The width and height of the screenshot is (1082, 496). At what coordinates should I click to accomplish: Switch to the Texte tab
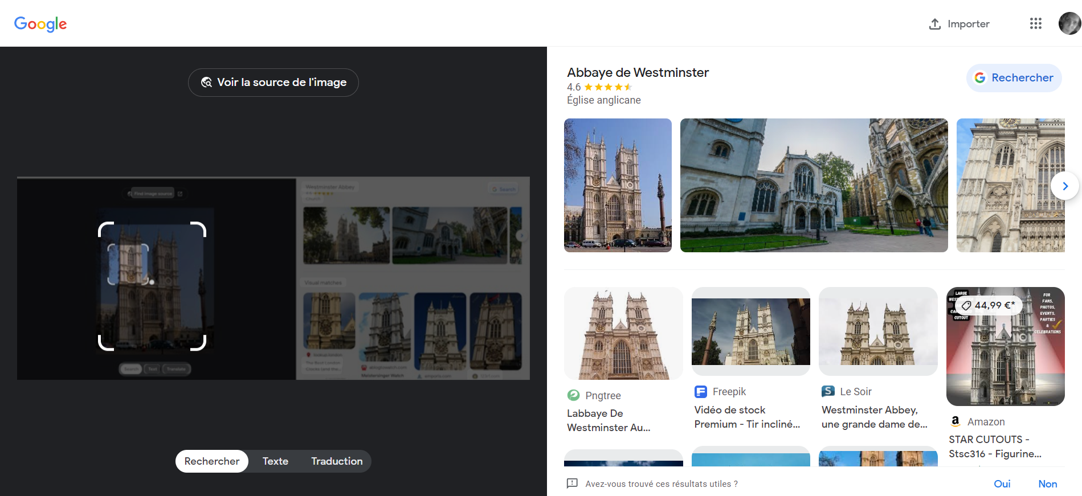pos(275,461)
